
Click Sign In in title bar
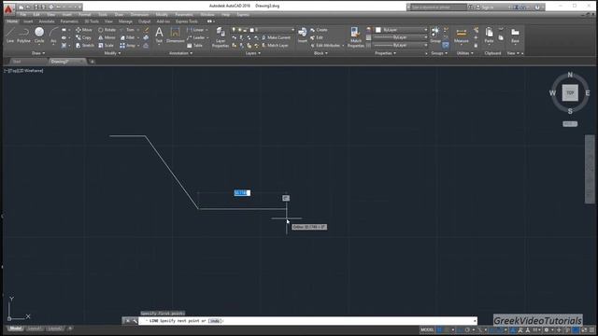click(x=485, y=7)
